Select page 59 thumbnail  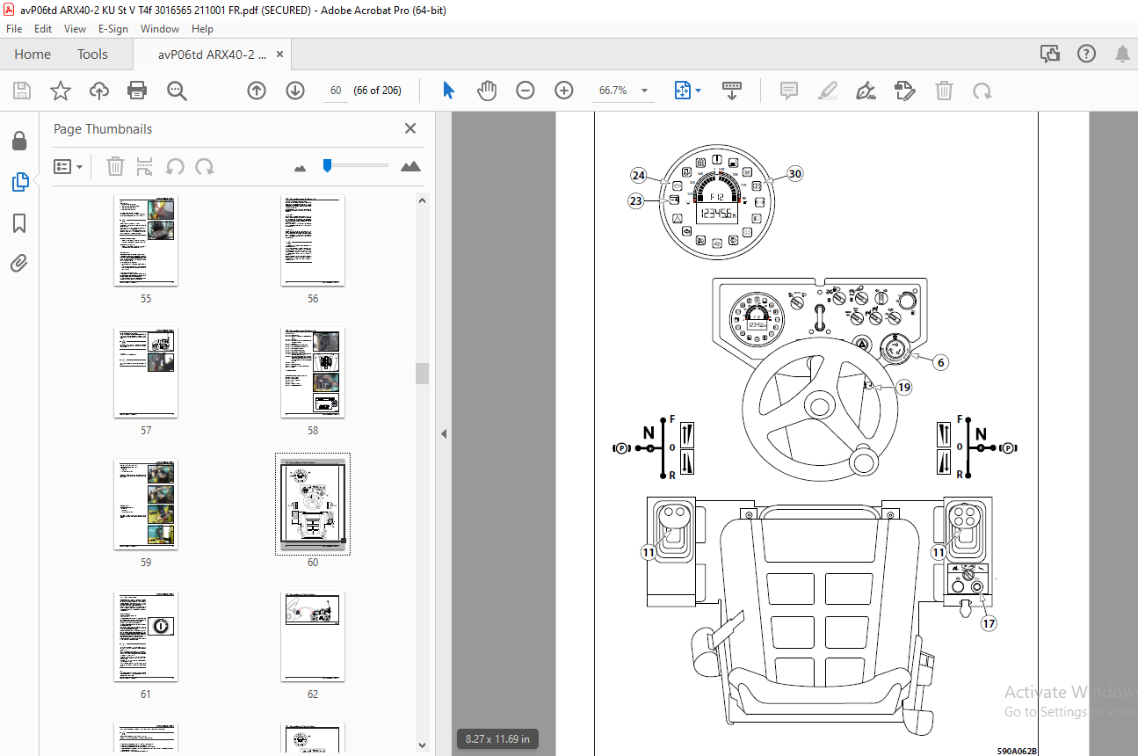click(146, 505)
